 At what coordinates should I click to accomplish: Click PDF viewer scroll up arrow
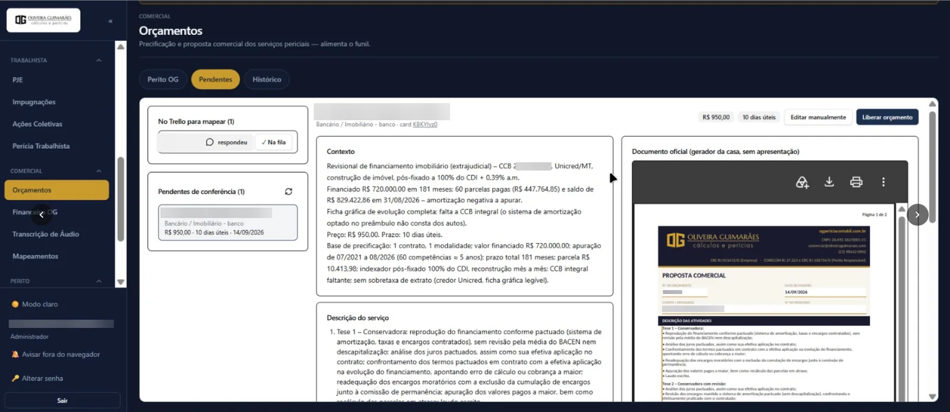[x=901, y=209]
